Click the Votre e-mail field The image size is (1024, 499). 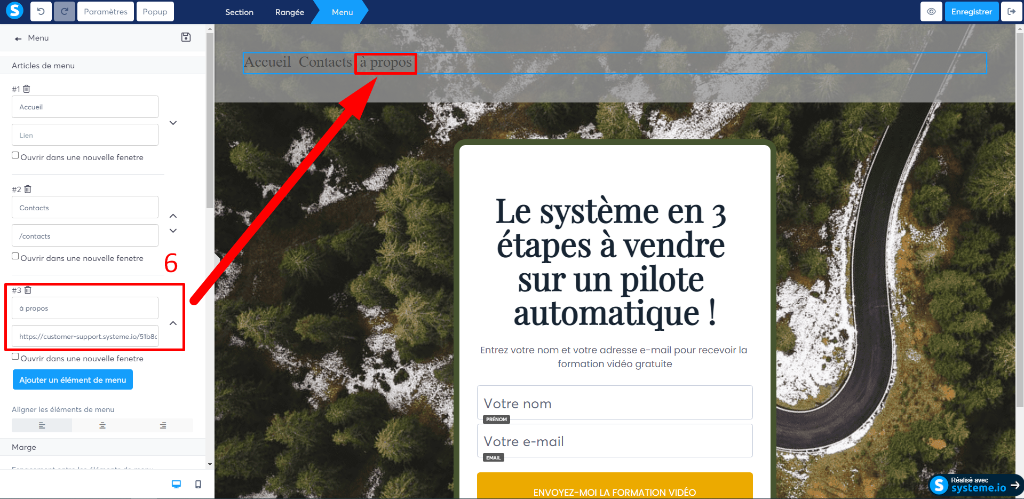pyautogui.click(x=615, y=441)
